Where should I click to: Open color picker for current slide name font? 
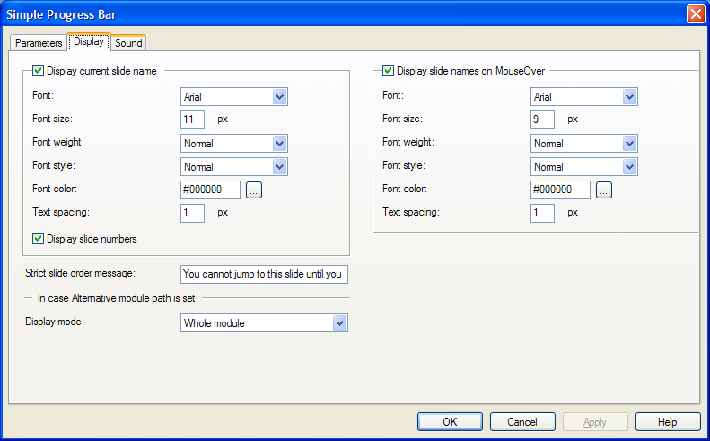[253, 190]
